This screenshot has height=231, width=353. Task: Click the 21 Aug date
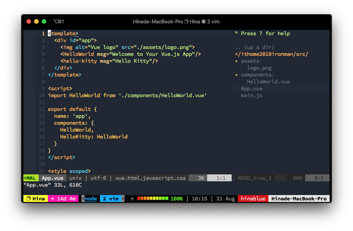coord(226,198)
